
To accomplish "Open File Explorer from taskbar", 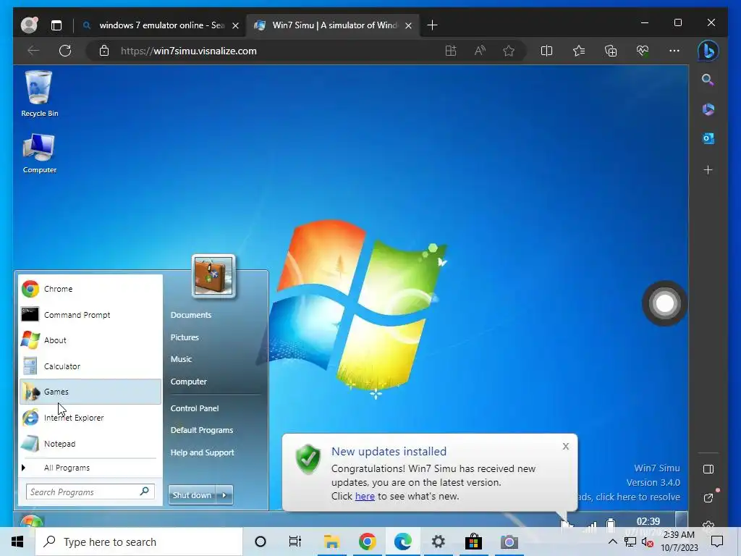I will click(331, 542).
